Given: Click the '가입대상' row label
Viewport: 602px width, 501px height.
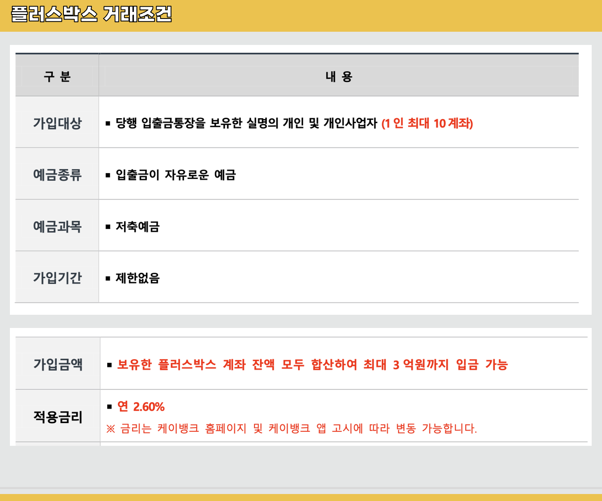Looking at the screenshot, I should tap(57, 123).
